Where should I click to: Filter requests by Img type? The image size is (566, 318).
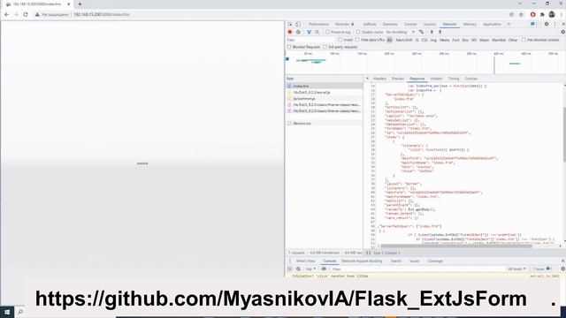433,40
